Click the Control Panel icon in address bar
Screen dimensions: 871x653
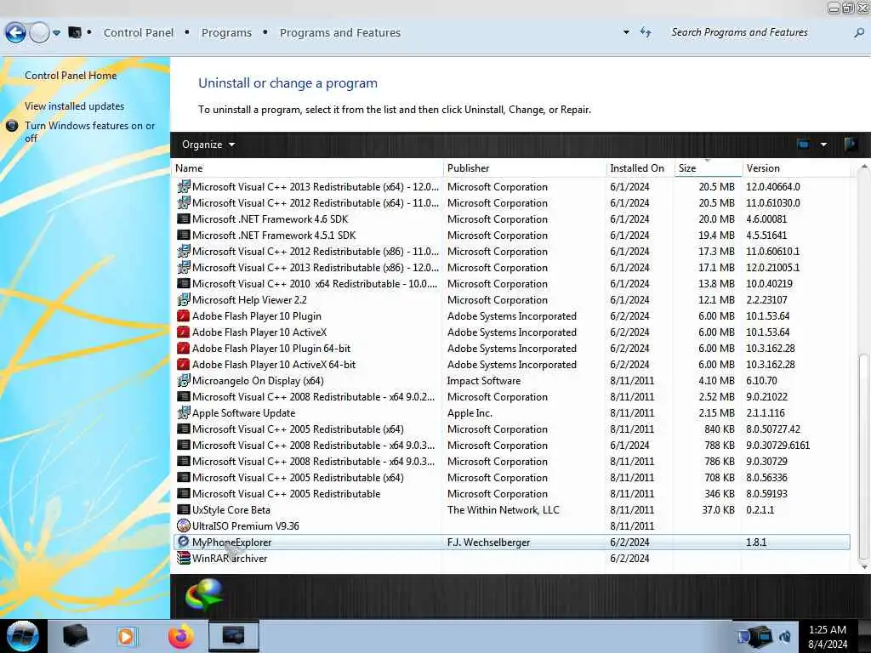[x=75, y=32]
